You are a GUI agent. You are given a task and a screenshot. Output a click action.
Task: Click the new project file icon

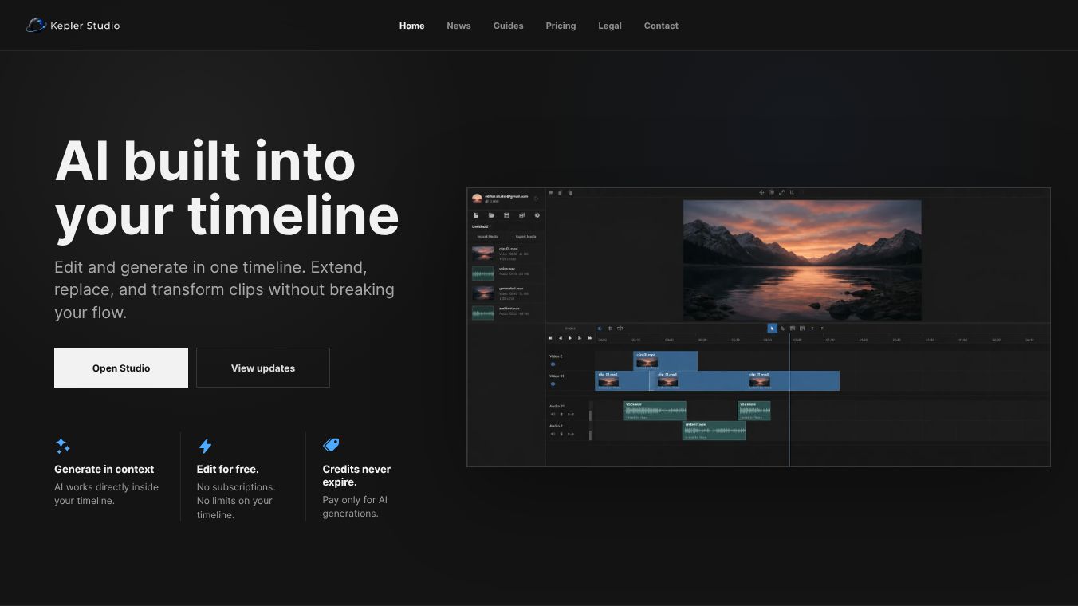(x=476, y=215)
